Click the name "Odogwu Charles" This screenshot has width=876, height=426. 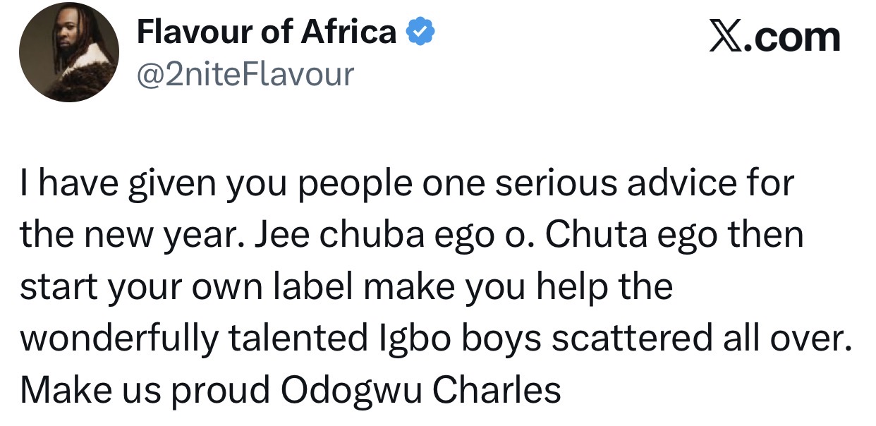[421, 389]
